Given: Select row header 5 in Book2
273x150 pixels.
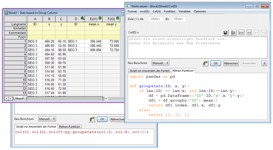Looking at the screenshot, I should click(16, 58).
